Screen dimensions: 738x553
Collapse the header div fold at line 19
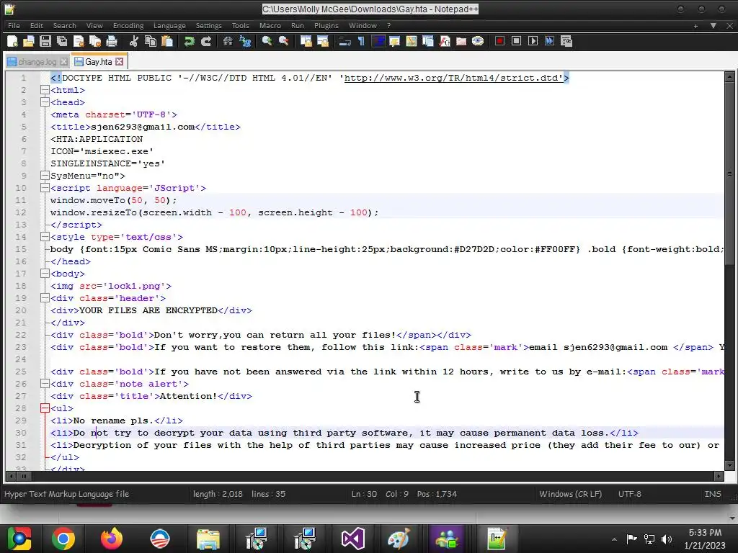pos(45,297)
